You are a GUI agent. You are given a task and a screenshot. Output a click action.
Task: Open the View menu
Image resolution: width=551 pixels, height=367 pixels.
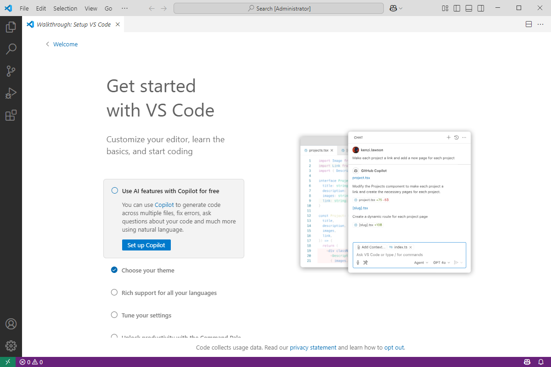pyautogui.click(x=91, y=8)
